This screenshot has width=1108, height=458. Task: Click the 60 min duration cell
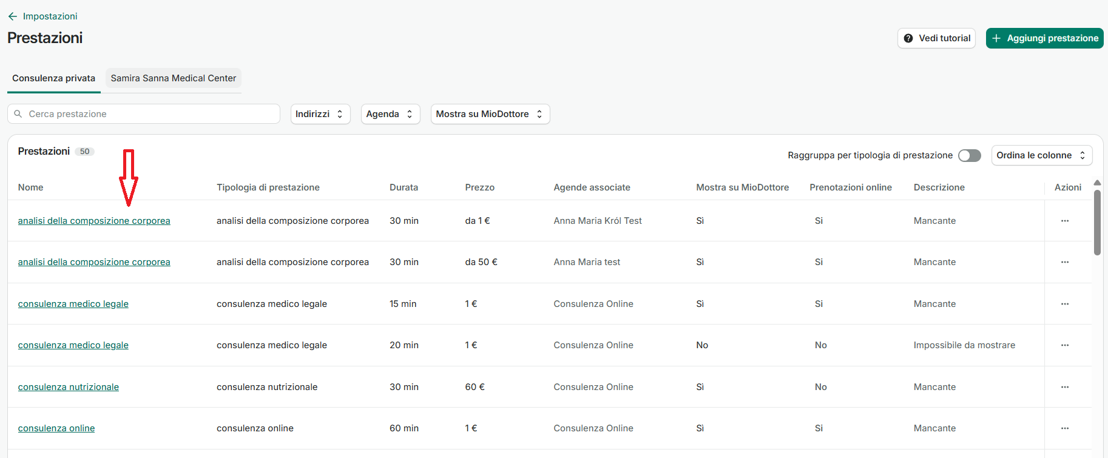tap(404, 428)
